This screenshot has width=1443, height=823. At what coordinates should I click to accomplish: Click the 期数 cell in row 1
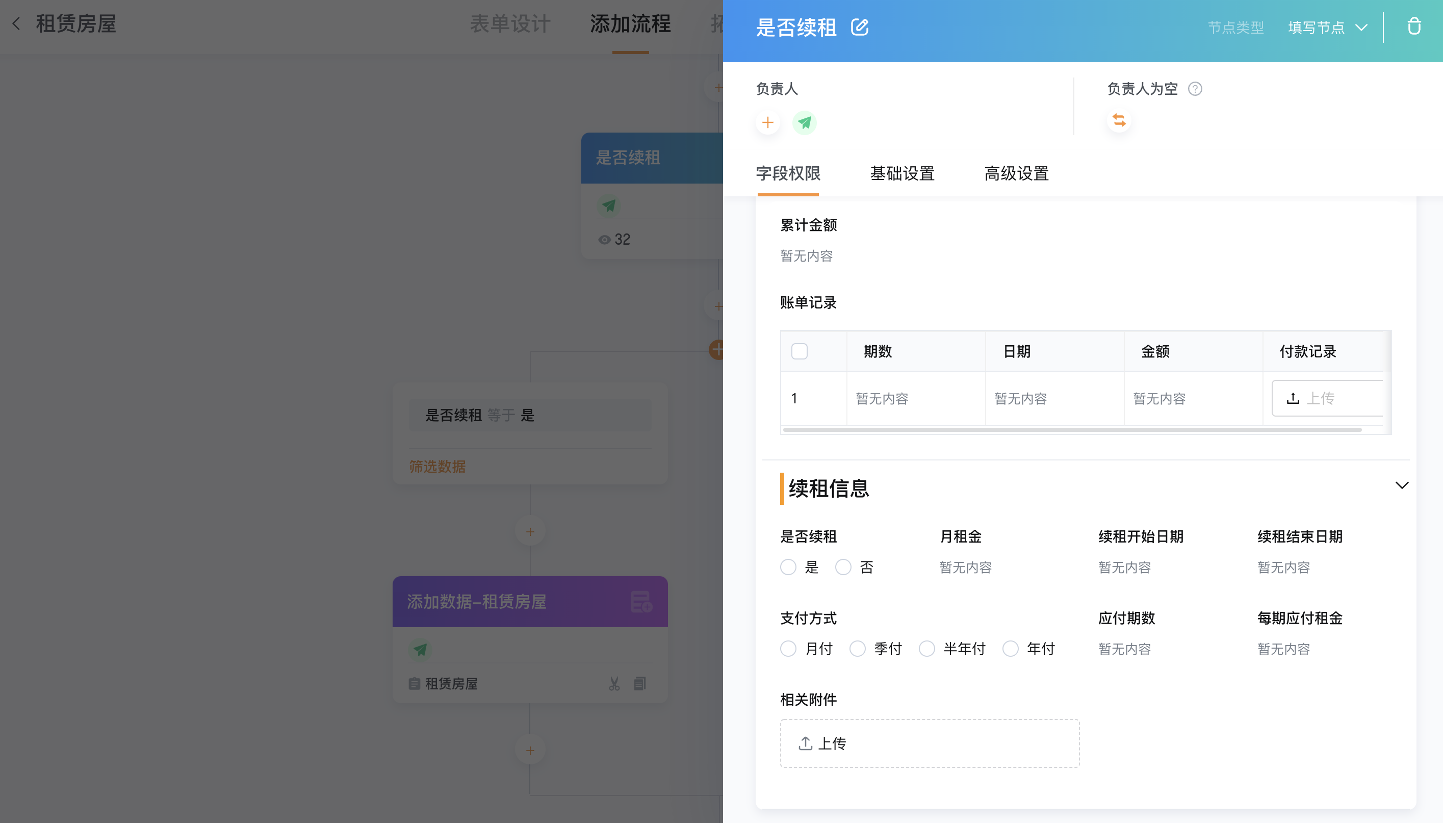[916, 399]
